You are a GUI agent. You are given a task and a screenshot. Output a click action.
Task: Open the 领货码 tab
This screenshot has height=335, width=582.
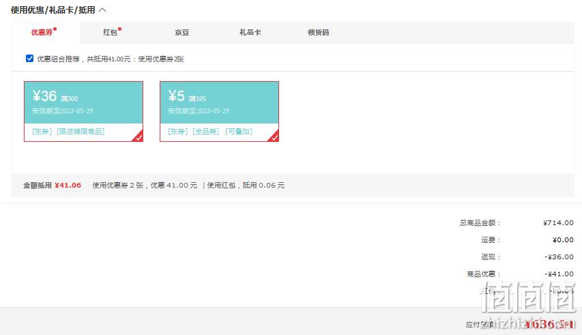(x=319, y=32)
